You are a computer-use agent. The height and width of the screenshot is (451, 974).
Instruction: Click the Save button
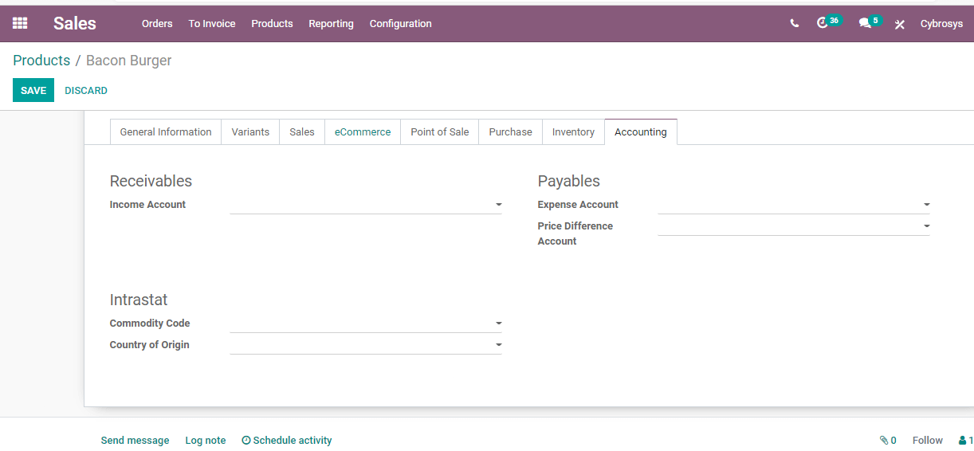pos(33,90)
